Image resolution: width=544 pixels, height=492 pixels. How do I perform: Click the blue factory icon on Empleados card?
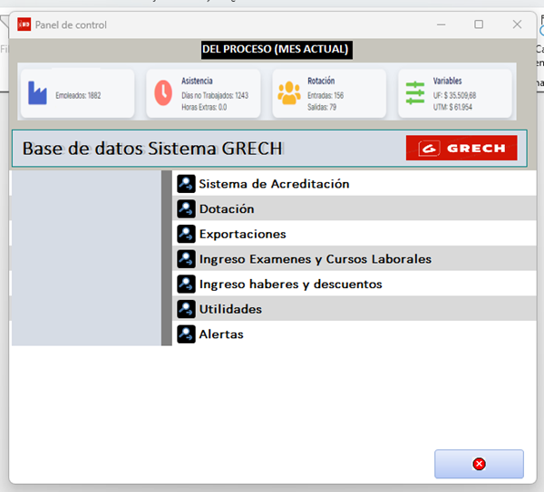(x=37, y=93)
